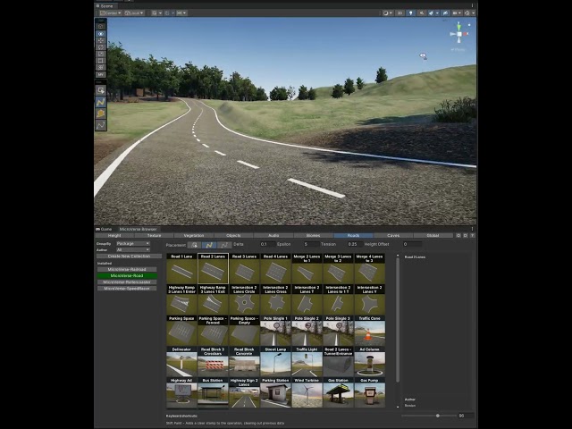Select the Scale tool in scene toolbar
The image size is (572, 429).
tap(101, 54)
